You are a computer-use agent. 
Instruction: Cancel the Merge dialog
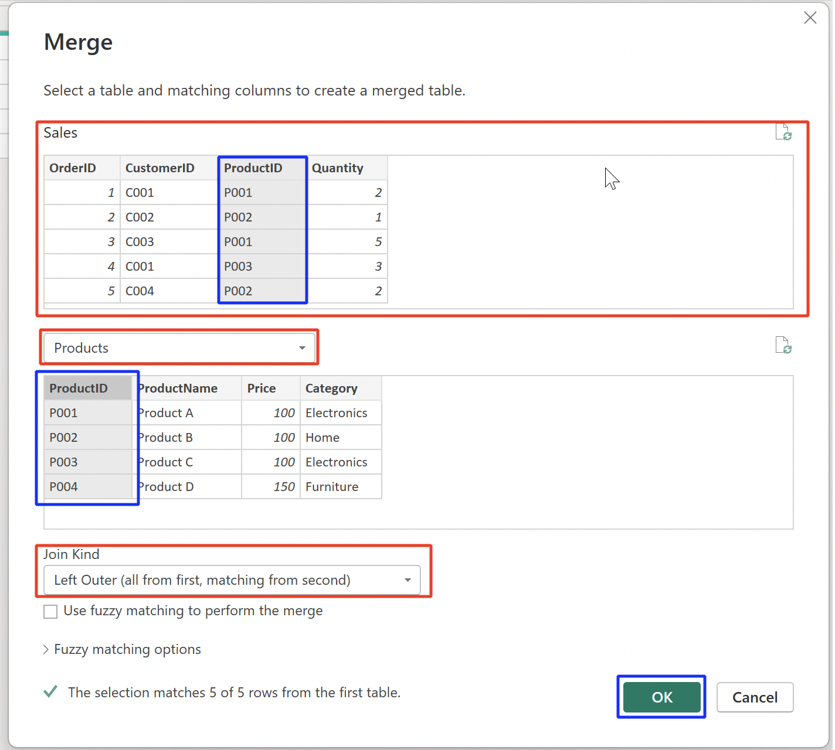click(x=755, y=697)
